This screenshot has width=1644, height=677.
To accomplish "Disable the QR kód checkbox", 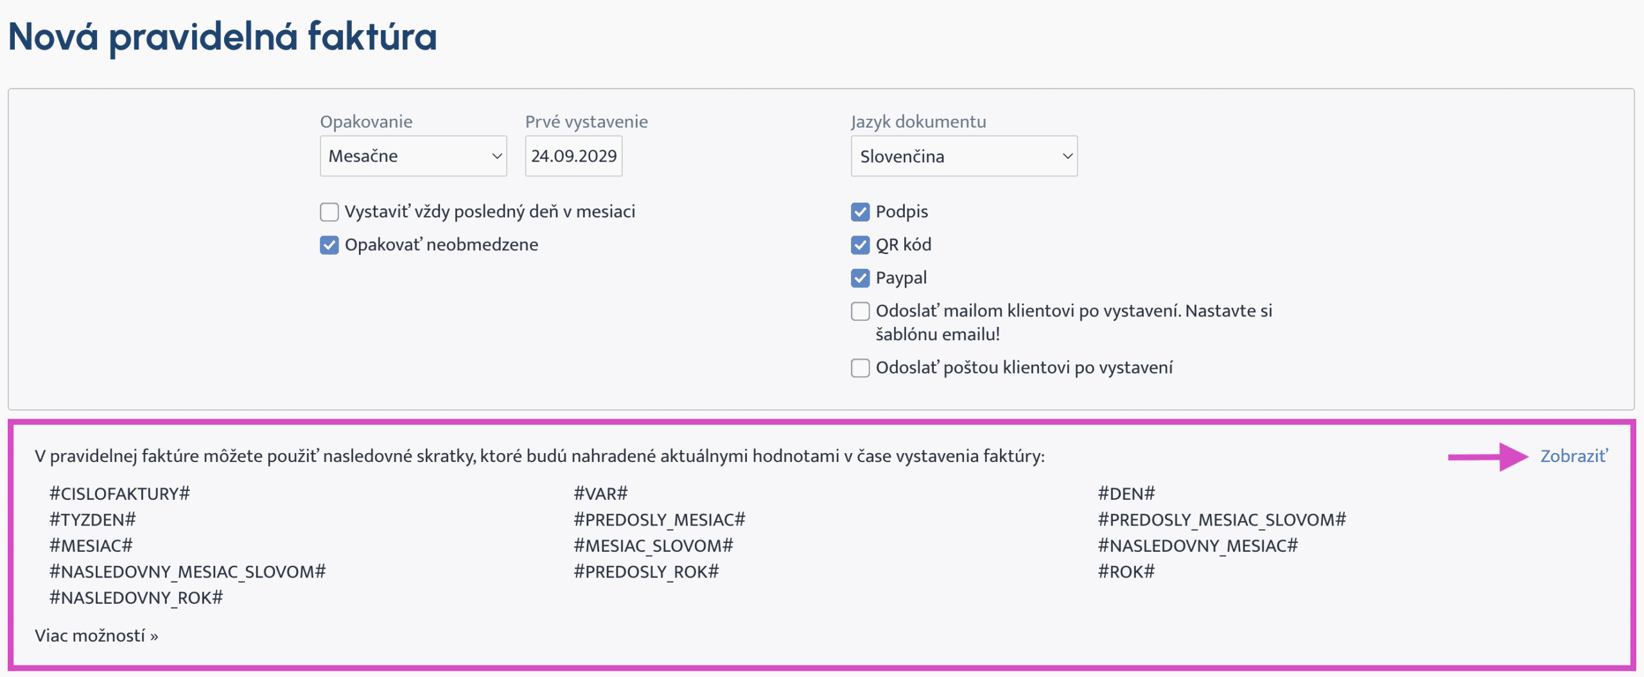I will tap(860, 245).
